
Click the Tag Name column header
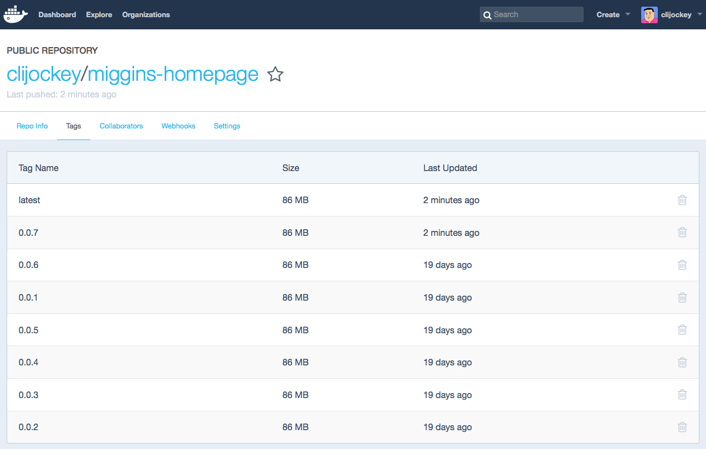coord(39,168)
